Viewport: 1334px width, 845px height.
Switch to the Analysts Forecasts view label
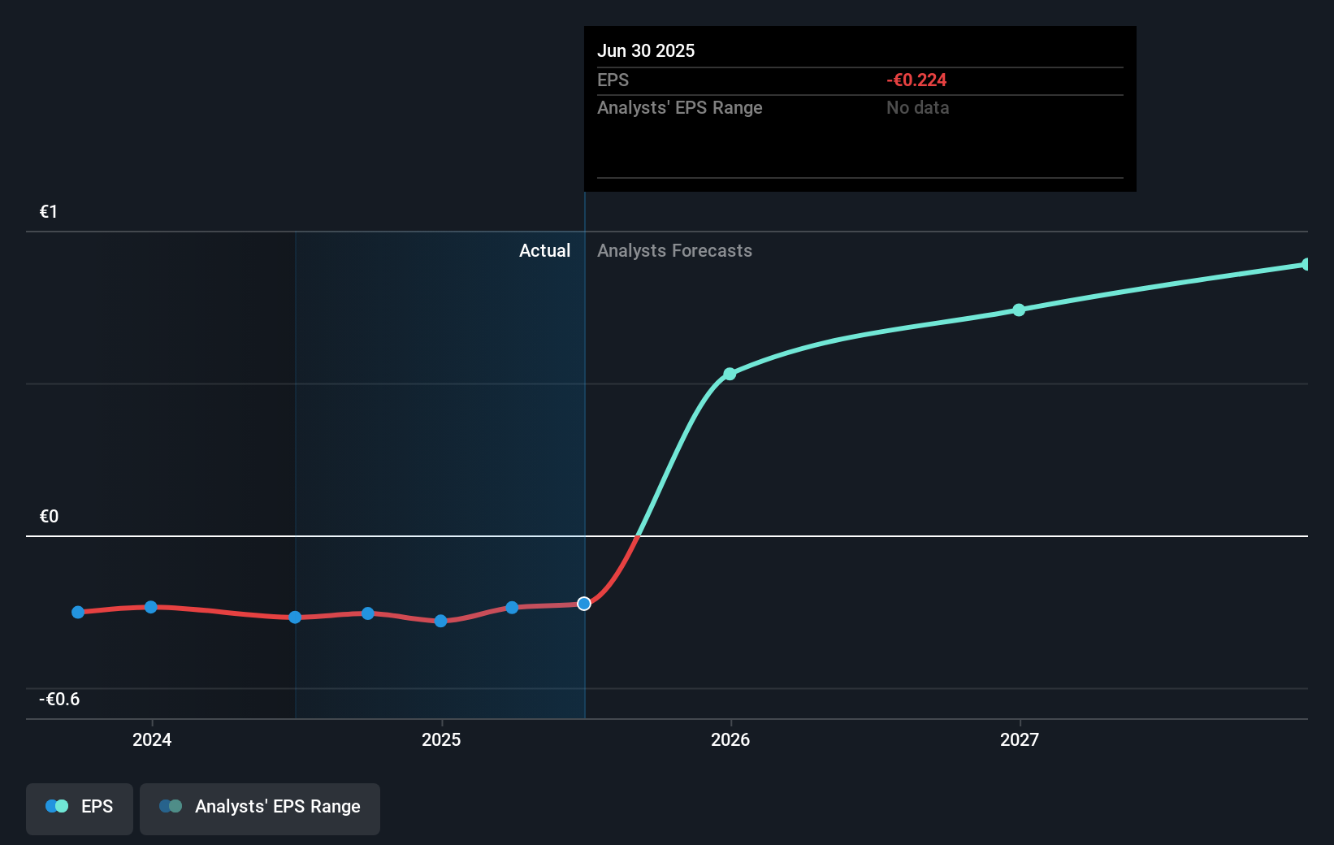[x=674, y=251]
